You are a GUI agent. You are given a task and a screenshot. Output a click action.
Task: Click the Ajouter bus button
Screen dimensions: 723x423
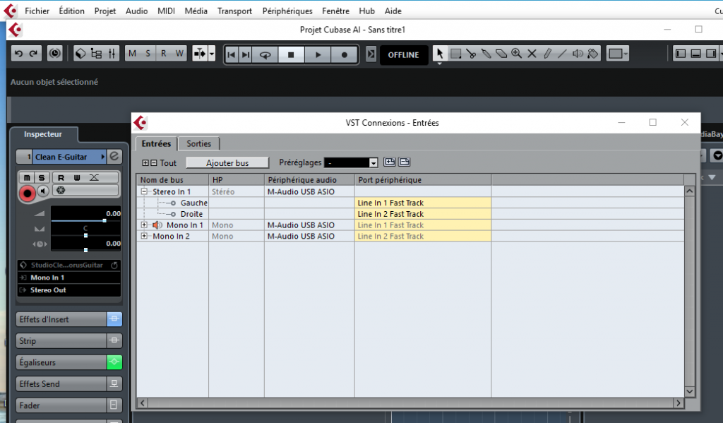227,163
